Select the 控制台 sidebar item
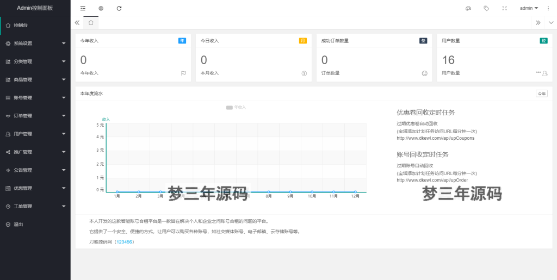 pos(35,25)
